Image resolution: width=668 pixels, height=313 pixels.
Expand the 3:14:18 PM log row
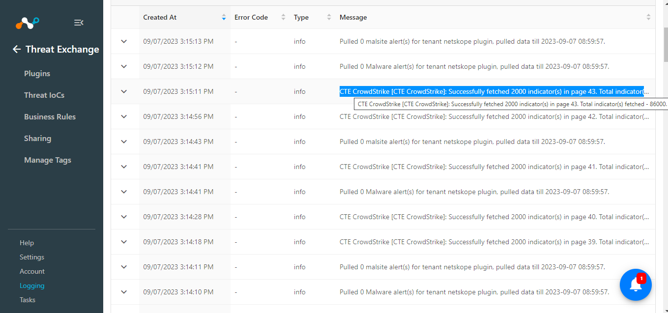click(x=124, y=242)
